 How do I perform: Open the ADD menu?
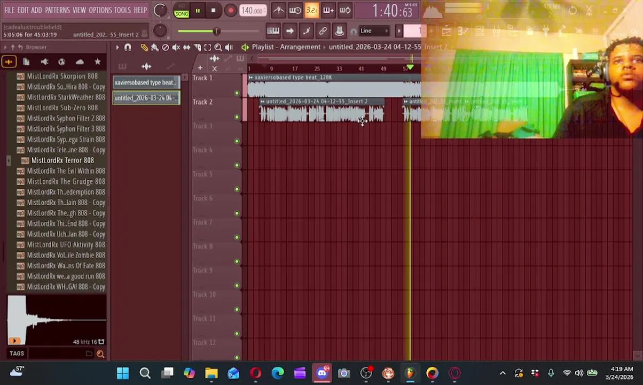coord(36,10)
